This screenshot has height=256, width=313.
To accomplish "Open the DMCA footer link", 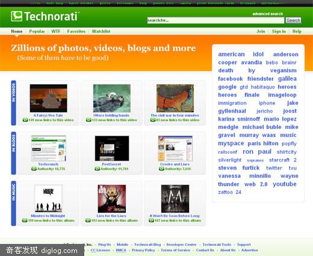I will (x=121, y=250).
